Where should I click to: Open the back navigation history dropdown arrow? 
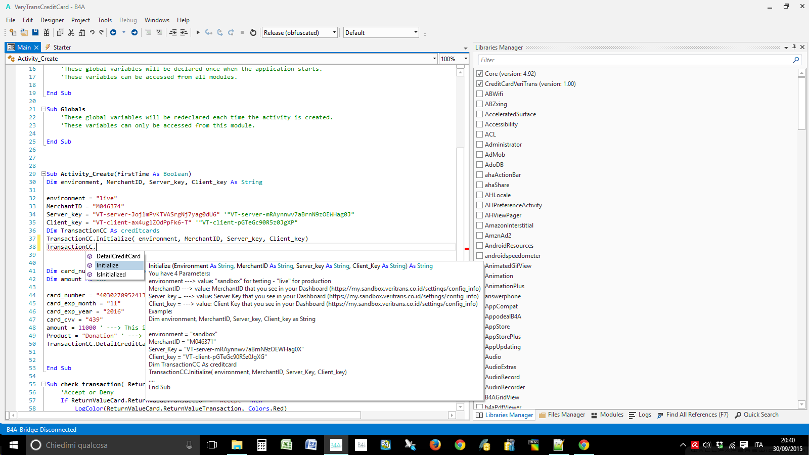coord(124,32)
